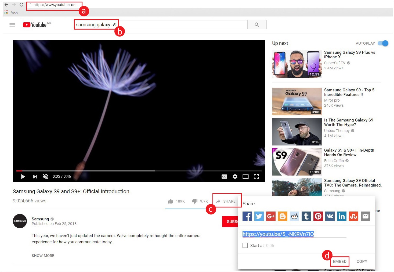
Task: Open Erica Griffin channel
Action: click(x=334, y=161)
